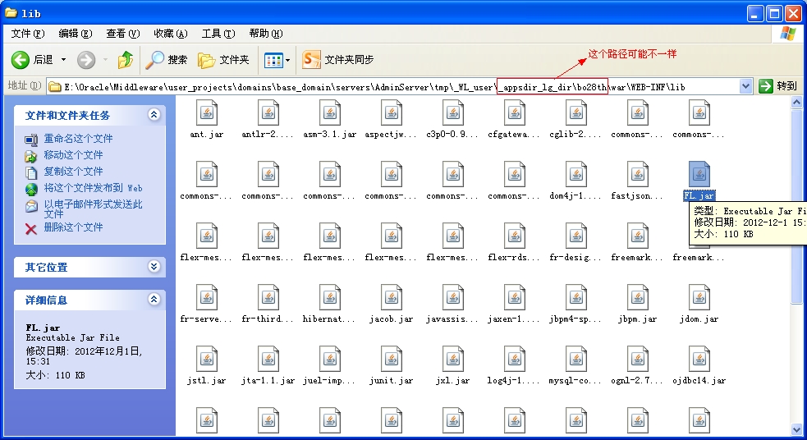Select the fr-desig... jar file icon
807x440 pixels.
pos(576,236)
